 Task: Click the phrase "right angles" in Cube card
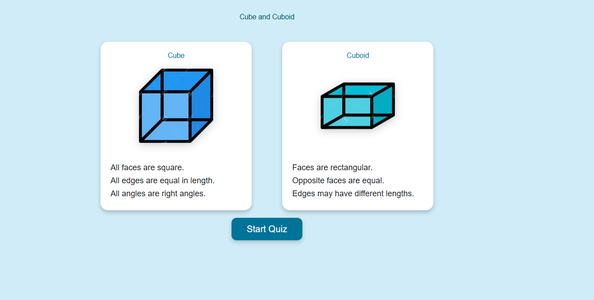click(183, 194)
